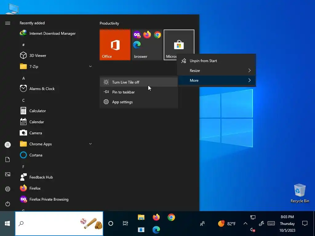
Task: Jump to letter C section header
Action: pos(23,100)
